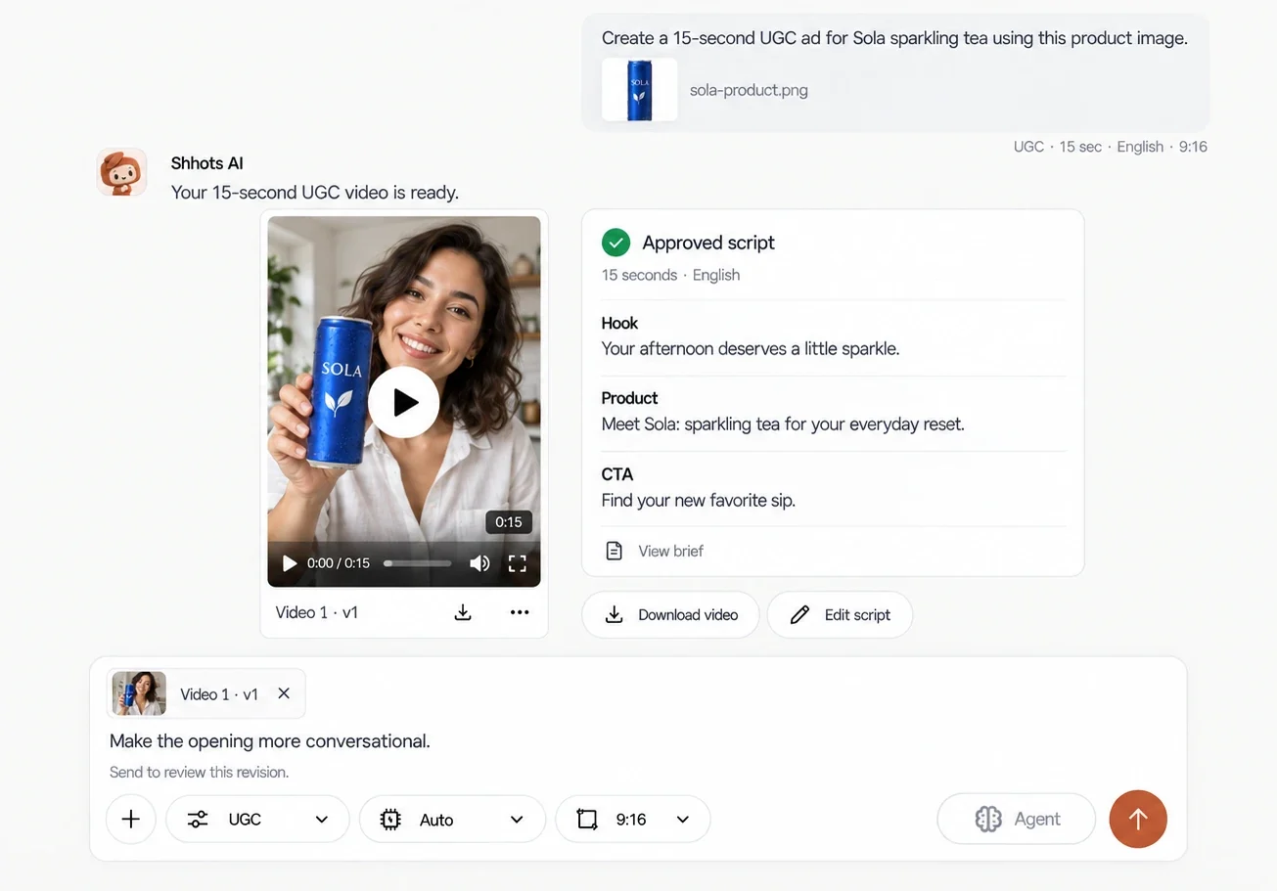Send the message with the orange arrow button
Viewport: 1277px width, 891px height.
(x=1138, y=819)
